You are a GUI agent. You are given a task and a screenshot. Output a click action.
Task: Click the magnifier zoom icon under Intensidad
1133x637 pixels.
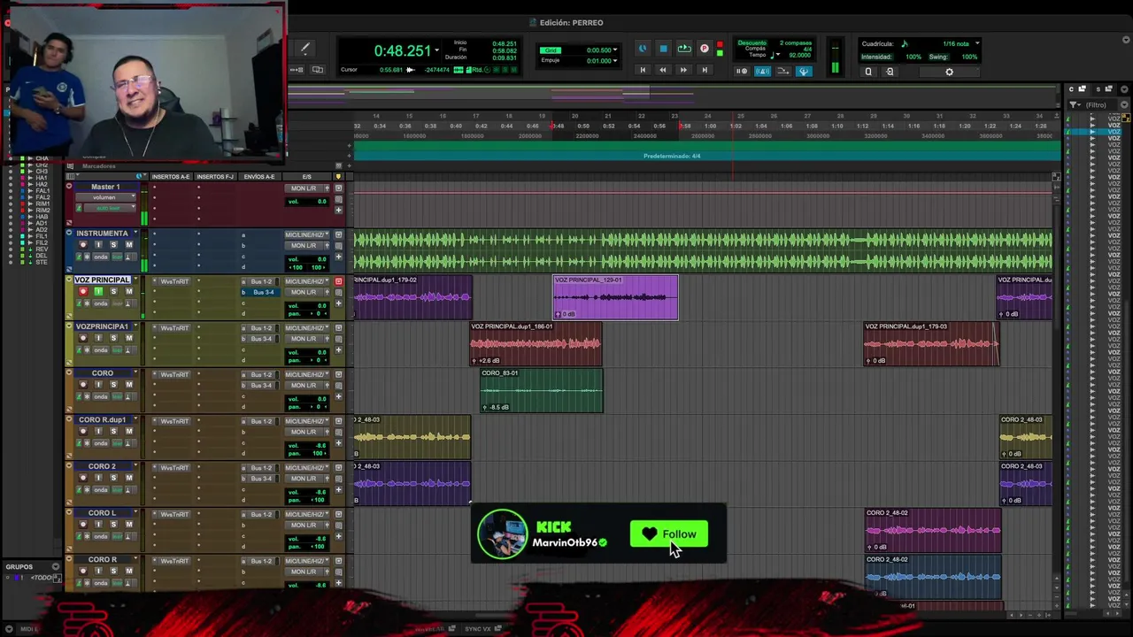pyautogui.click(x=868, y=72)
